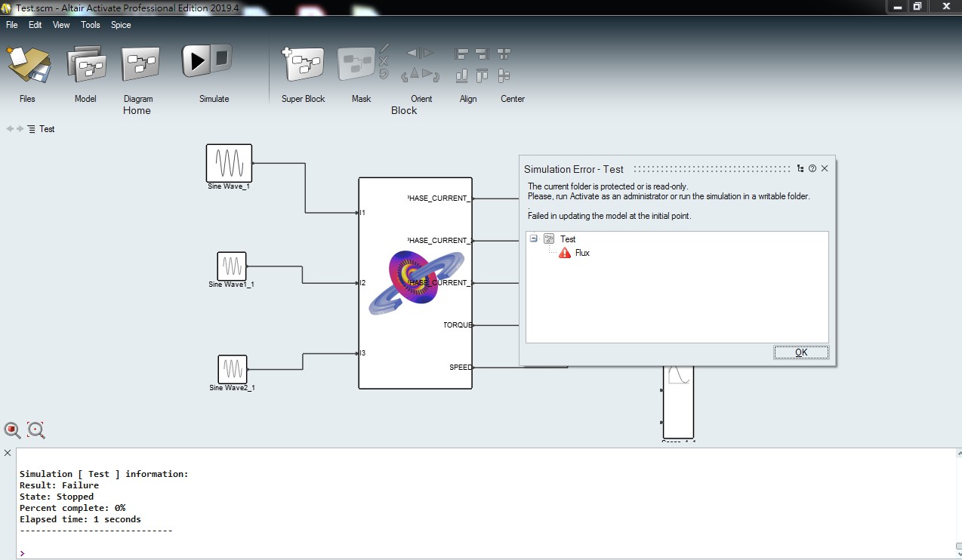
Task: Open the File menu
Action: [x=12, y=25]
